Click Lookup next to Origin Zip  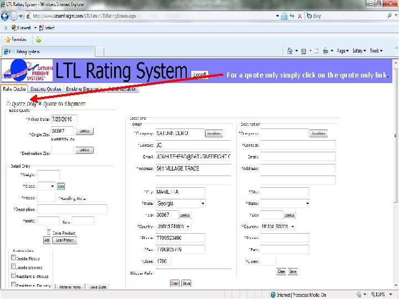point(84,131)
